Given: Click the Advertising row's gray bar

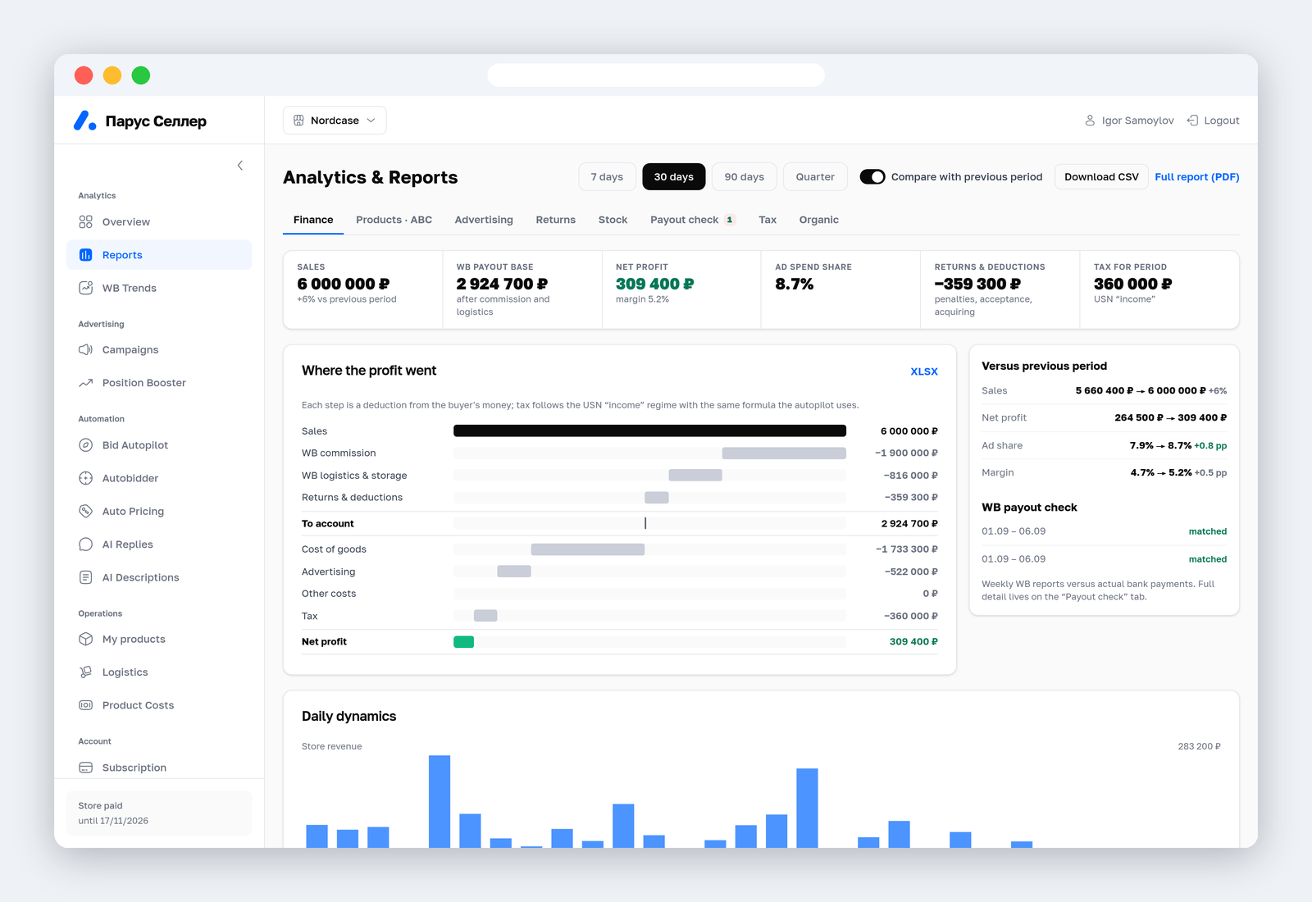Looking at the screenshot, I should (x=514, y=572).
